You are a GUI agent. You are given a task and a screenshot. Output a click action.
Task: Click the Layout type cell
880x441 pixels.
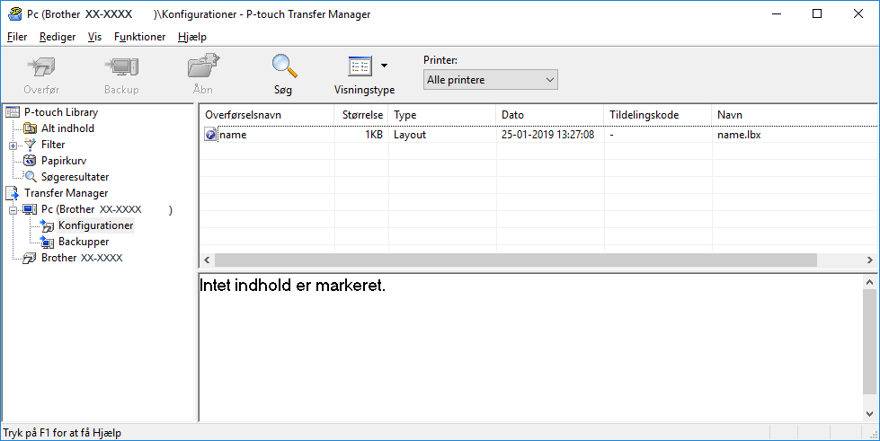point(410,135)
